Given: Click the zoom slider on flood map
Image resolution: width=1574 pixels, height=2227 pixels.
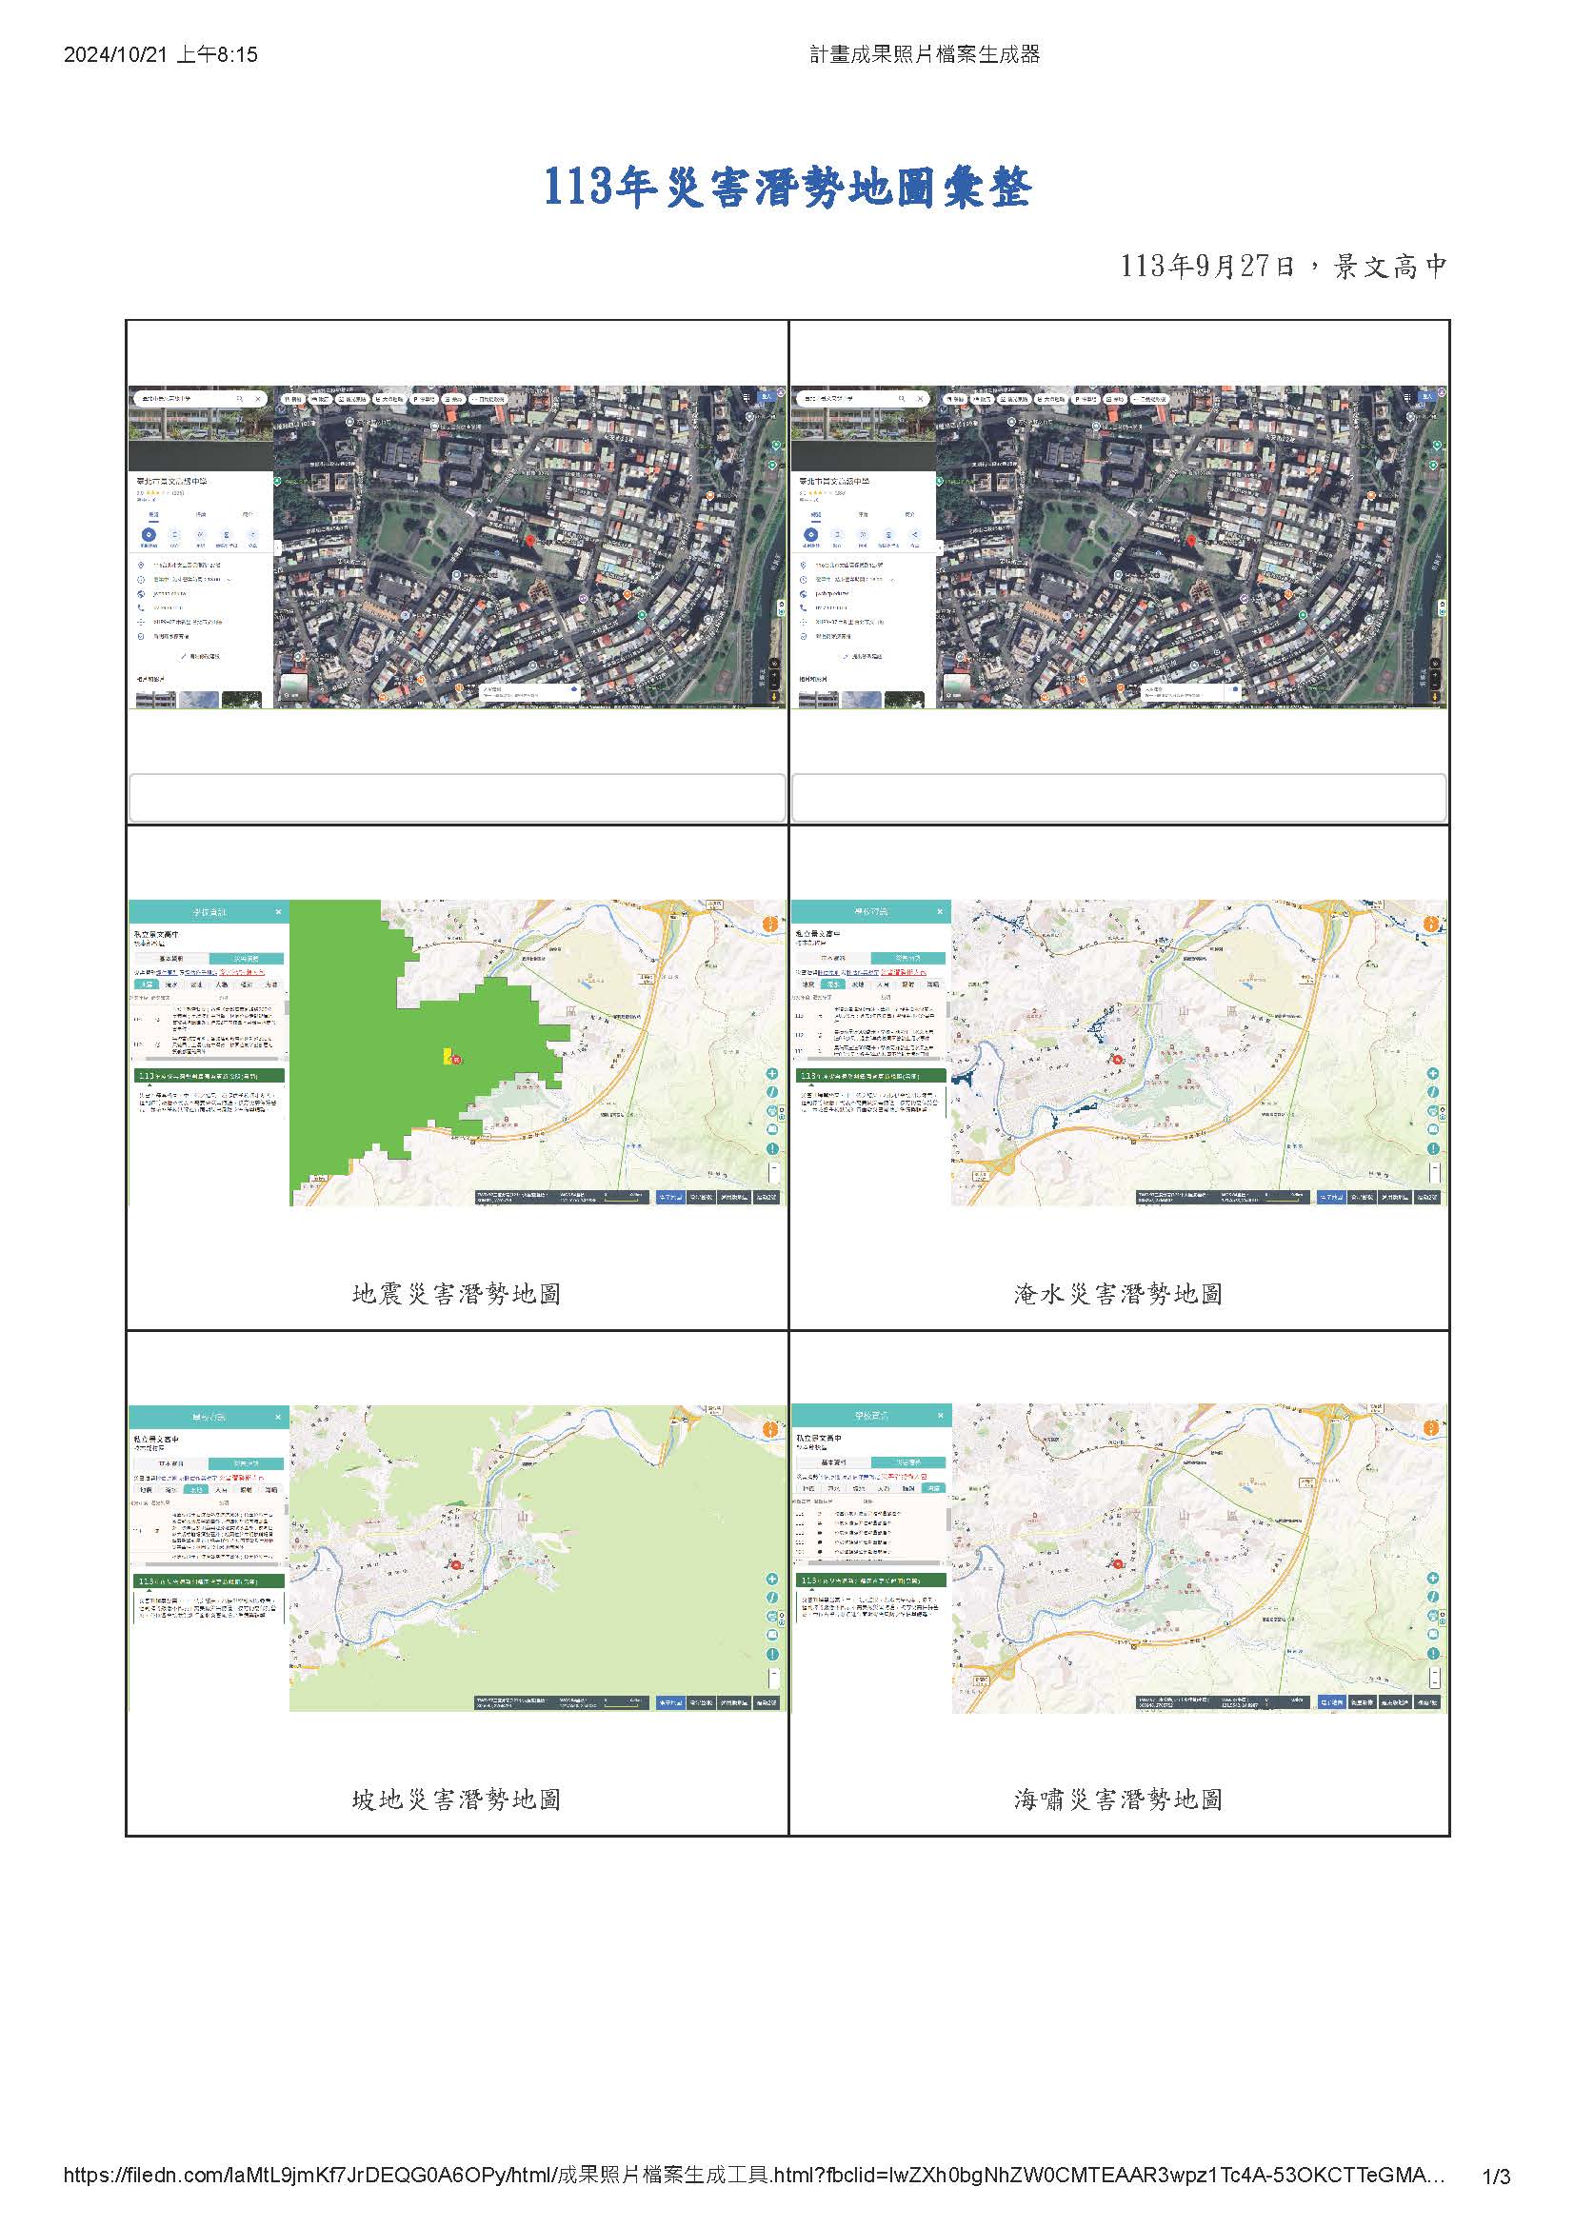Looking at the screenshot, I should (1435, 1172).
